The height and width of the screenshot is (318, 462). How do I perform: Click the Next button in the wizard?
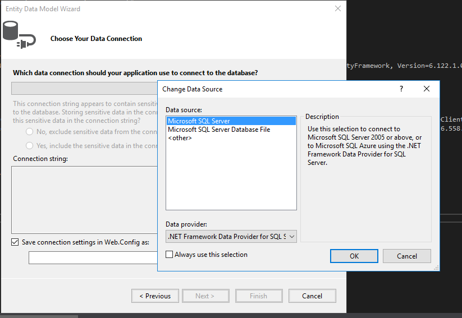(205, 296)
